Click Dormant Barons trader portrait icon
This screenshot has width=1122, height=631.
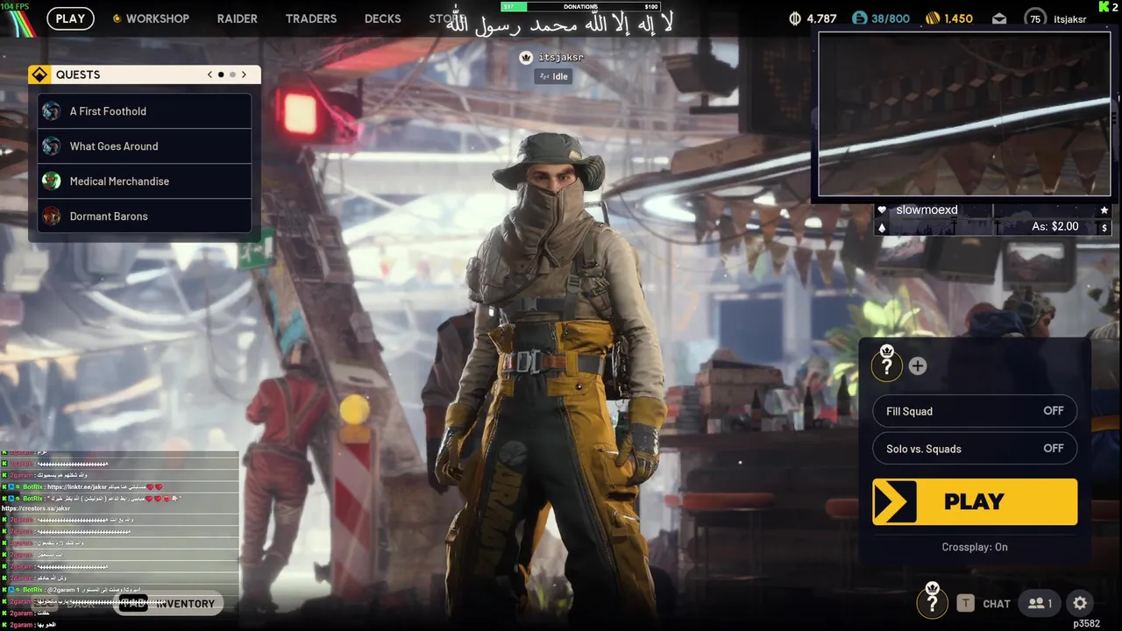[52, 216]
